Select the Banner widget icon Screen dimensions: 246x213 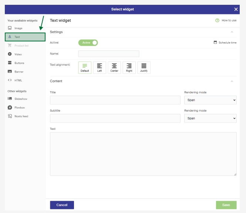click(x=10, y=71)
